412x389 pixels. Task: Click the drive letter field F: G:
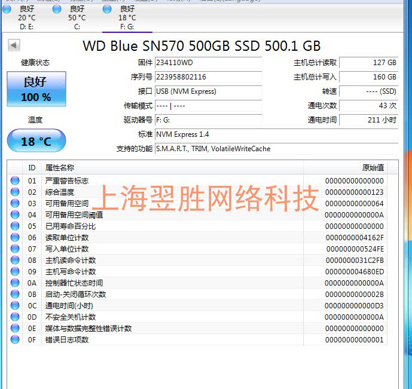click(208, 120)
